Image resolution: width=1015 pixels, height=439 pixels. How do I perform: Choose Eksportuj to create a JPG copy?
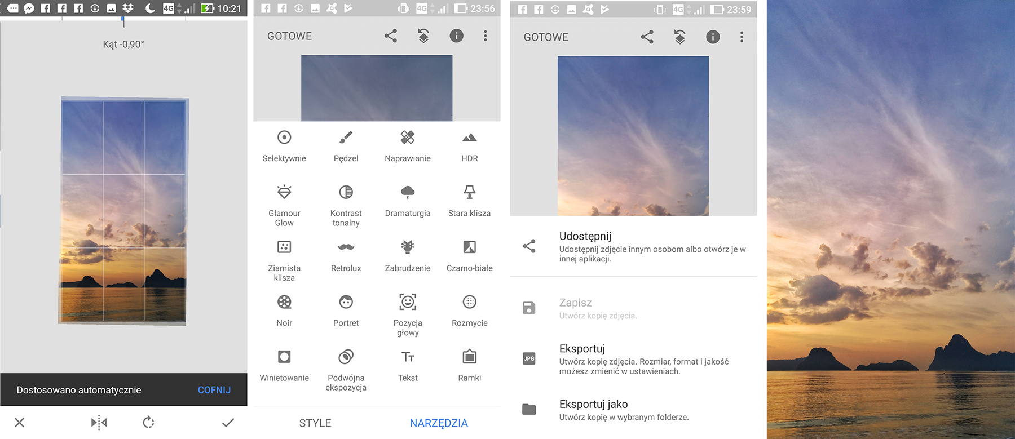click(633, 358)
